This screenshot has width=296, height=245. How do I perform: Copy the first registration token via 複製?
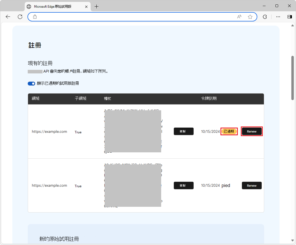point(183,131)
